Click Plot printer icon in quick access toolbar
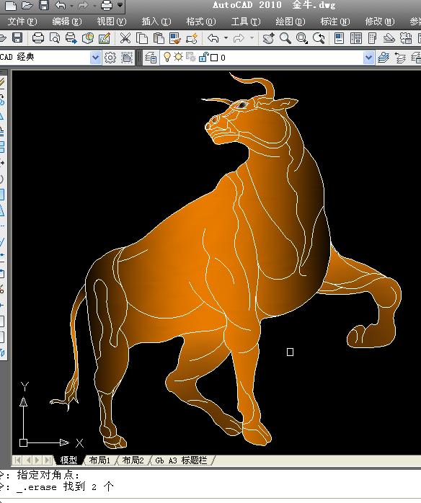Image resolution: width=421 pixels, height=503 pixels. 106,6
